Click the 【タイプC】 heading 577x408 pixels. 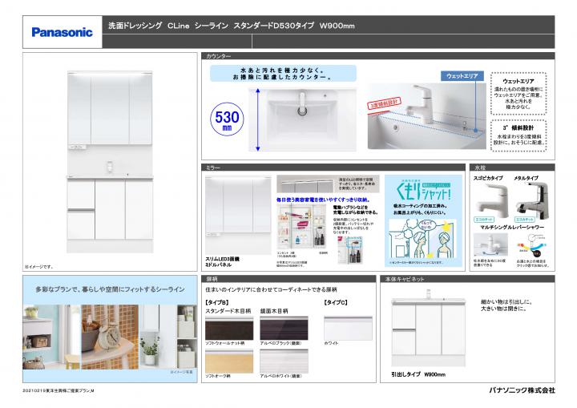pos(336,302)
